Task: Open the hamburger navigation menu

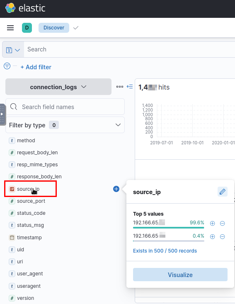Action: 10,28
